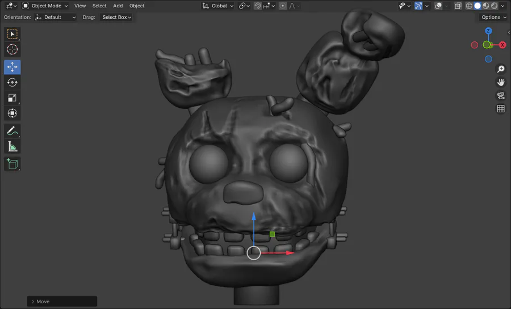Open the snapping options dropdown
This screenshot has height=309, width=511.
(x=269, y=6)
